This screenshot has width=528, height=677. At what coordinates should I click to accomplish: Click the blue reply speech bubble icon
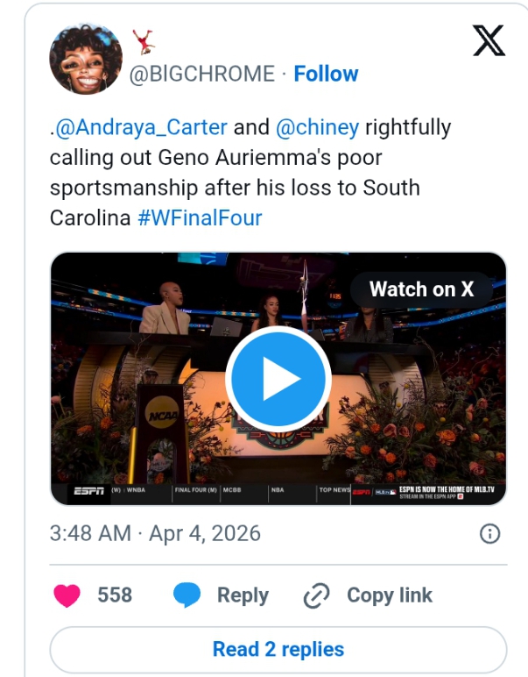click(x=187, y=595)
